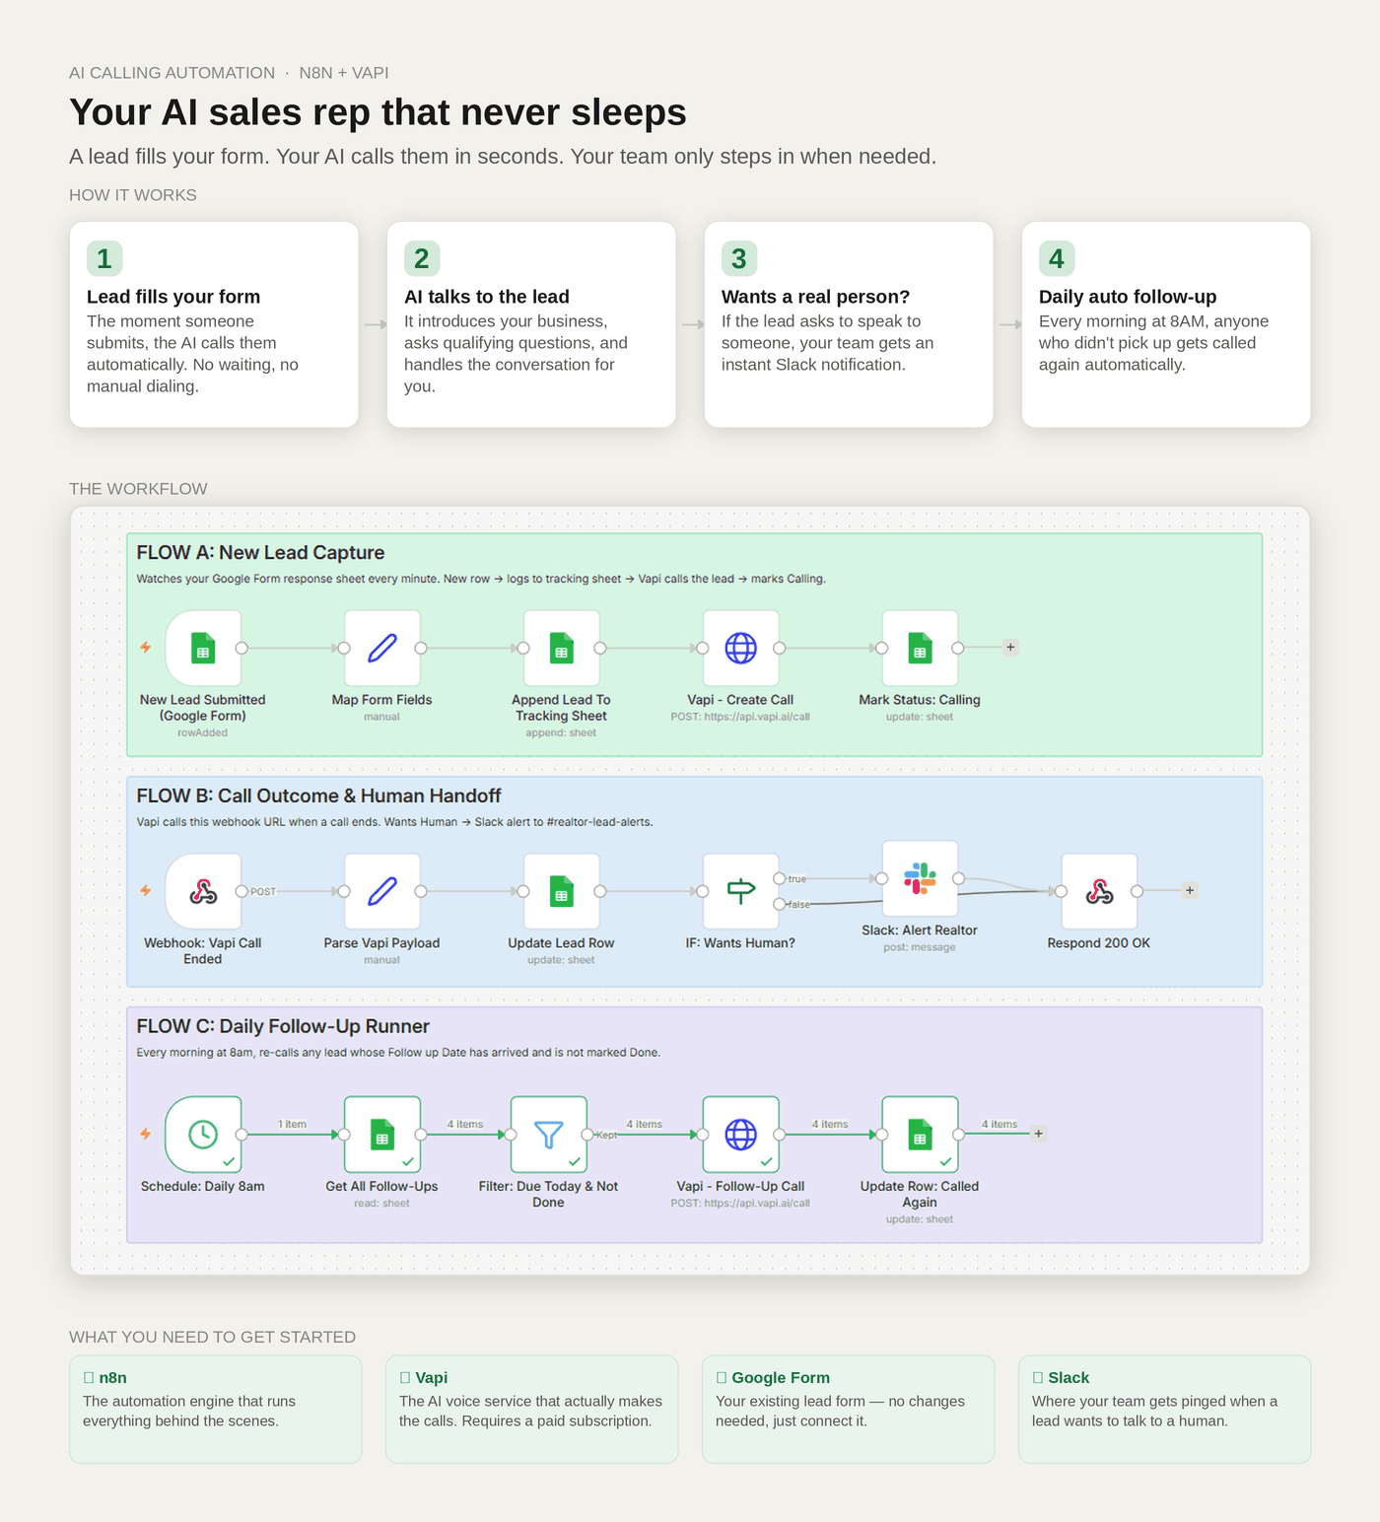The width and height of the screenshot is (1380, 1522).
Task: Click the n8n requirement card
Action: pos(215,1410)
